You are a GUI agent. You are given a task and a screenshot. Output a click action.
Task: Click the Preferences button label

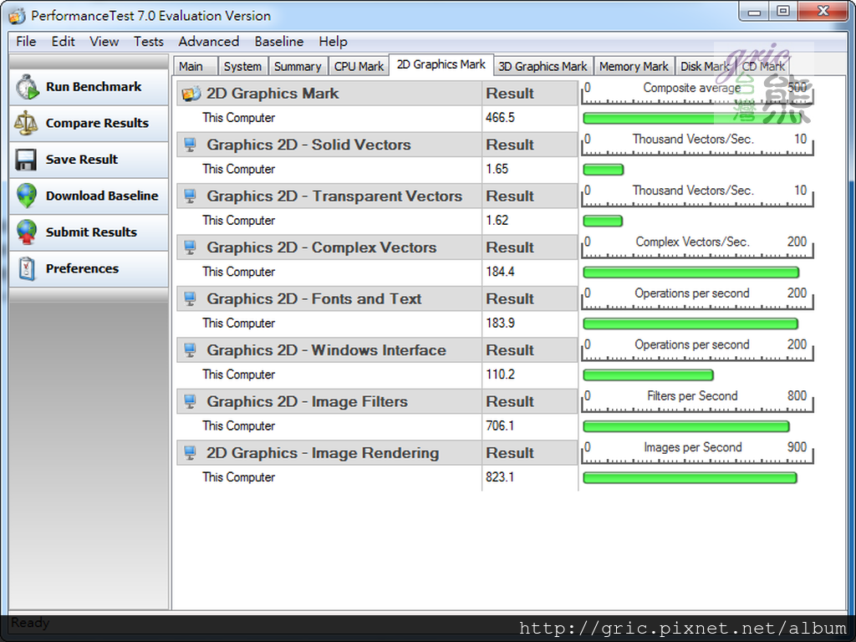[x=82, y=268]
